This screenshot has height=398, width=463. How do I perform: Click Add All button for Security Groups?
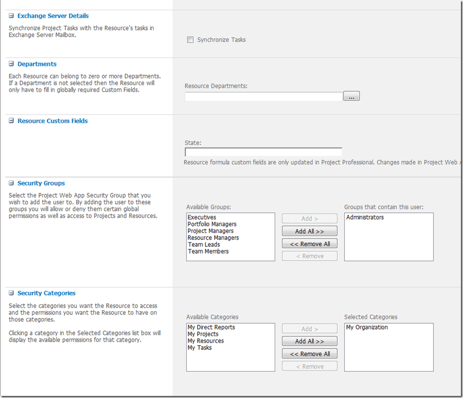(309, 231)
